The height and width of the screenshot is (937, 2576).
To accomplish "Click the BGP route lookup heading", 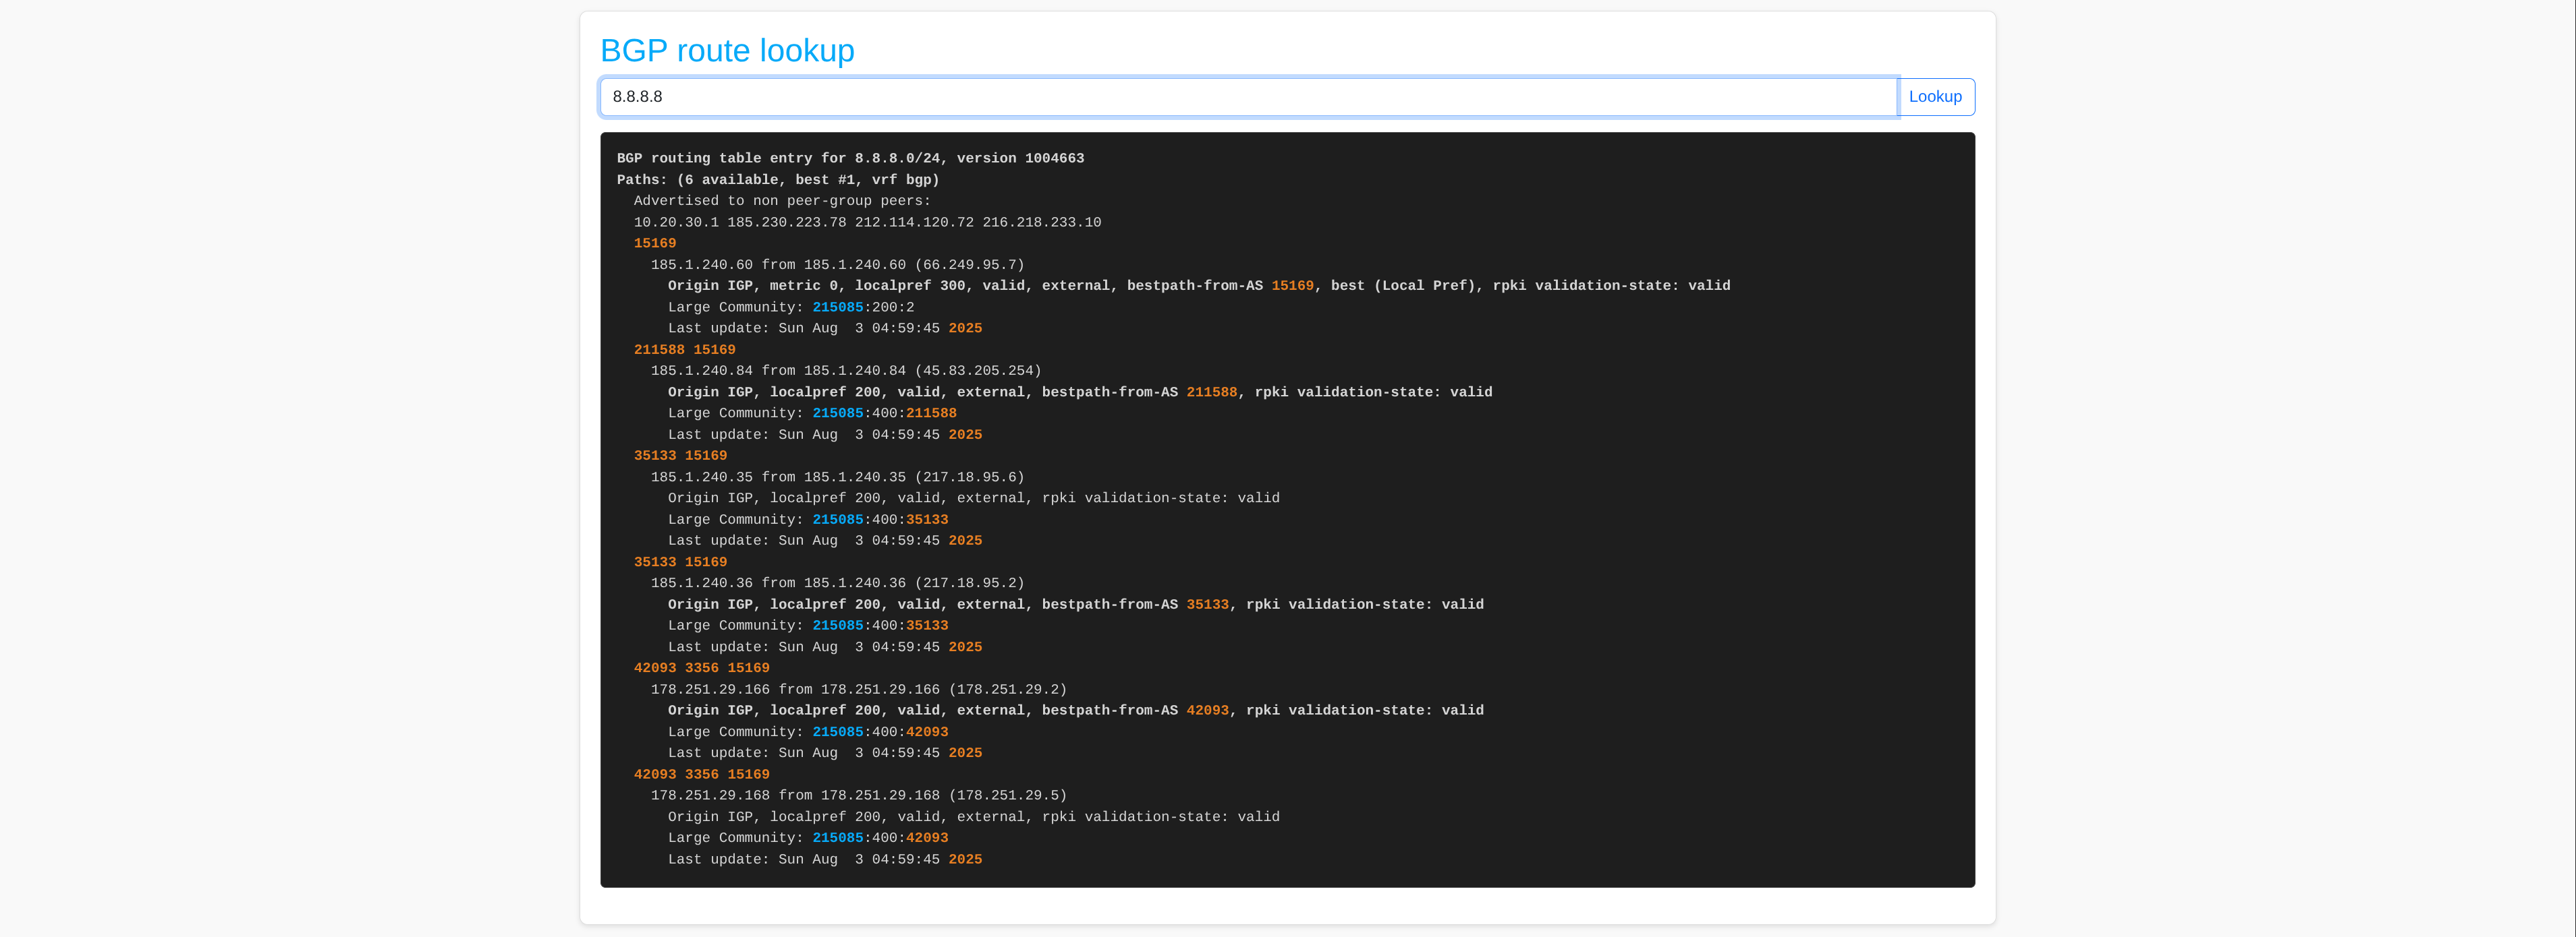I will coord(727,50).
